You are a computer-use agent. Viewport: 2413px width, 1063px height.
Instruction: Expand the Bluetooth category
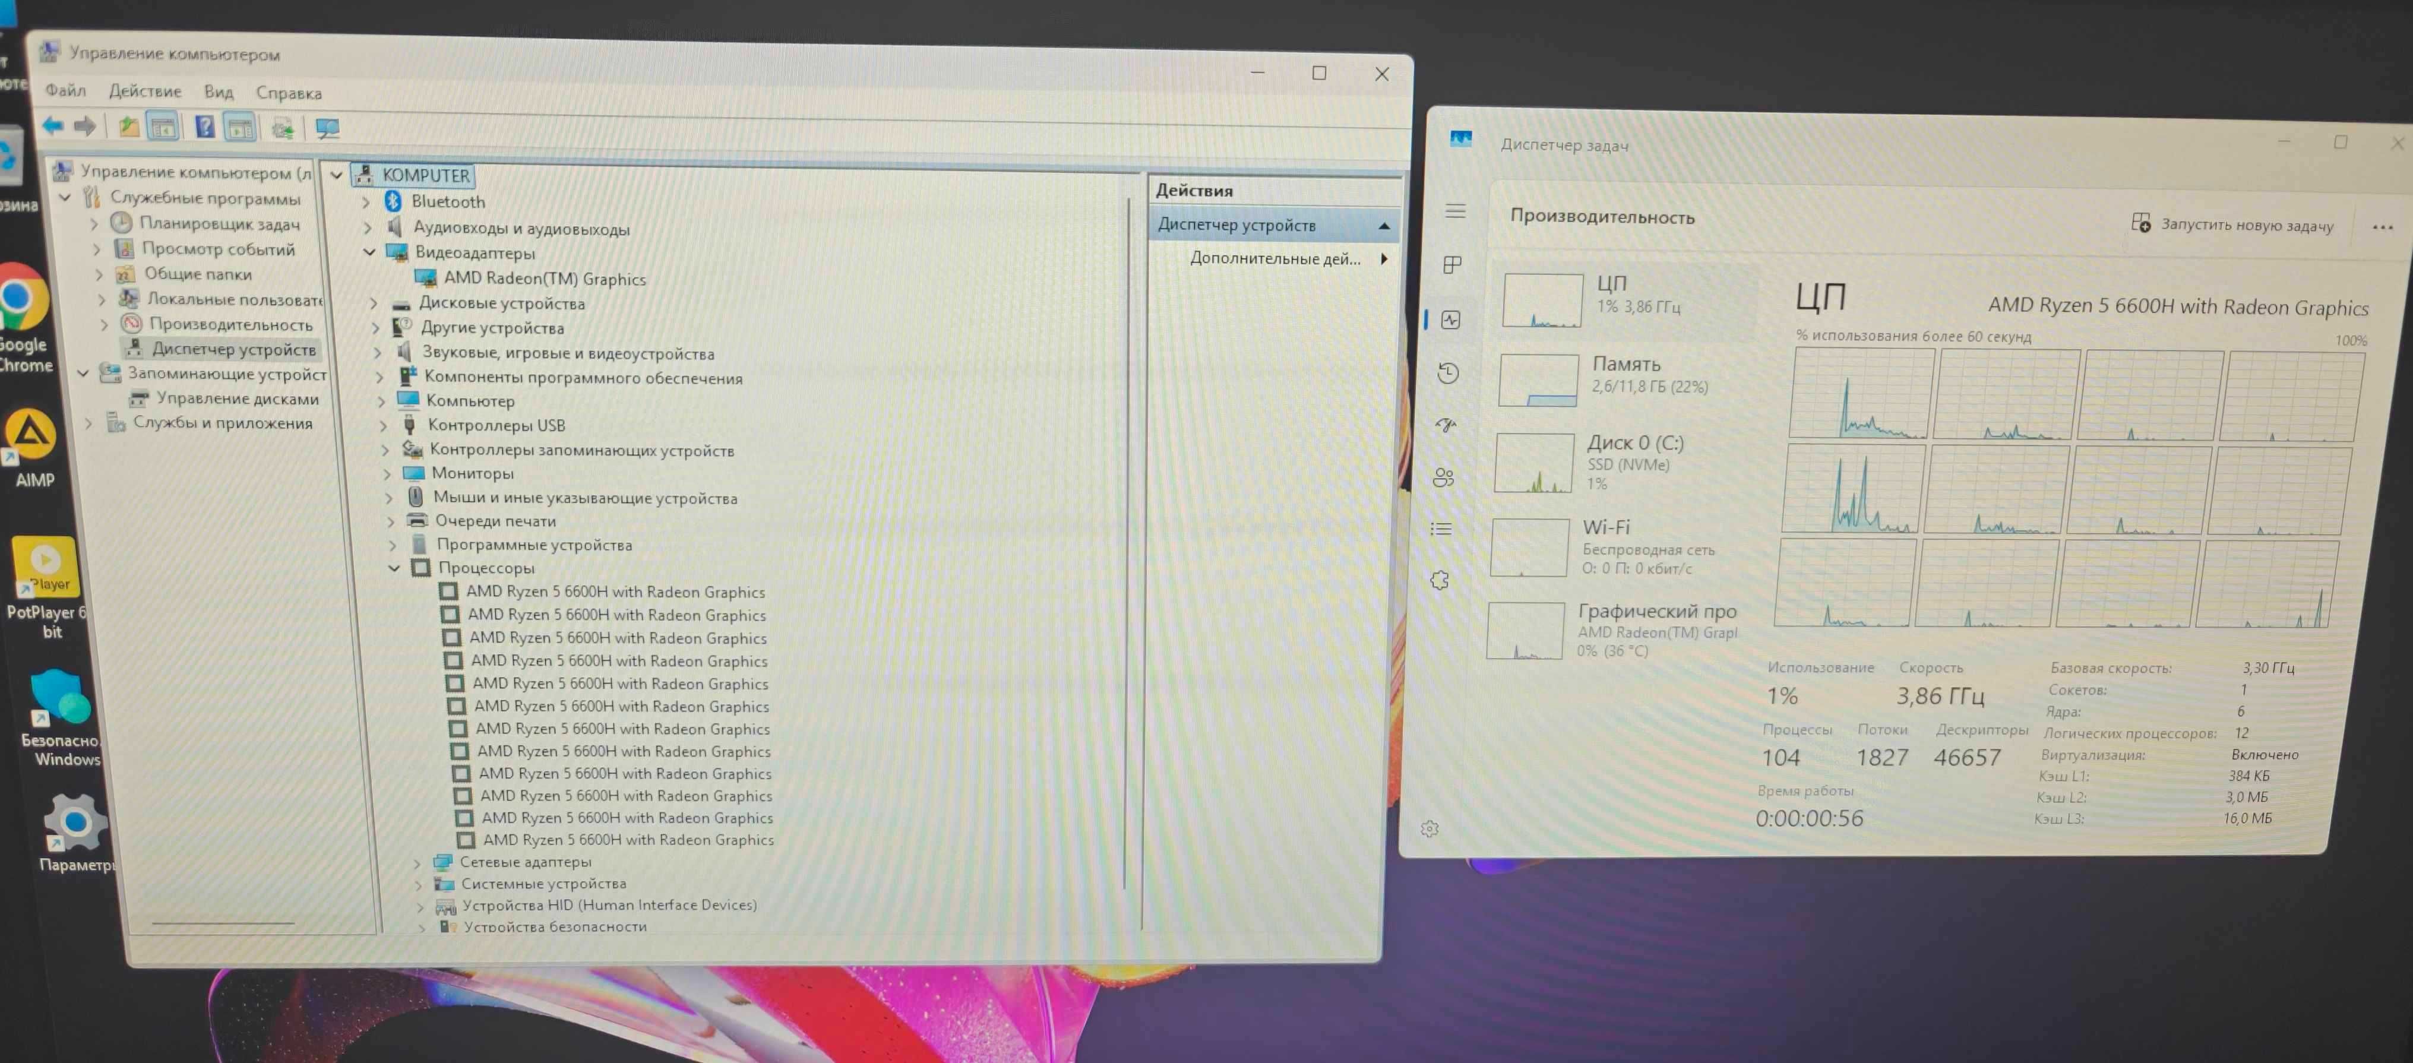click(366, 201)
